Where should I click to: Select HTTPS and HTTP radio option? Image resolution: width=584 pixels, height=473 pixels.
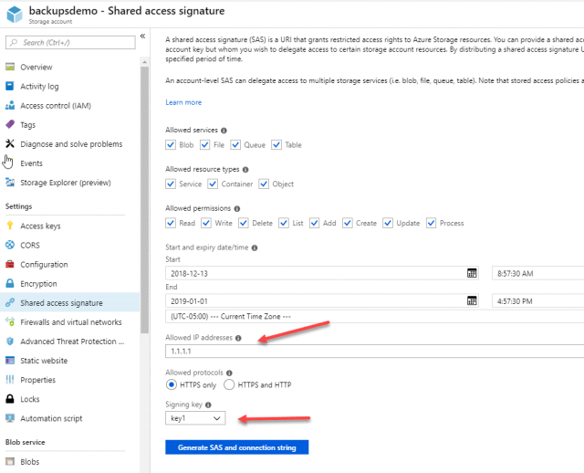point(229,384)
